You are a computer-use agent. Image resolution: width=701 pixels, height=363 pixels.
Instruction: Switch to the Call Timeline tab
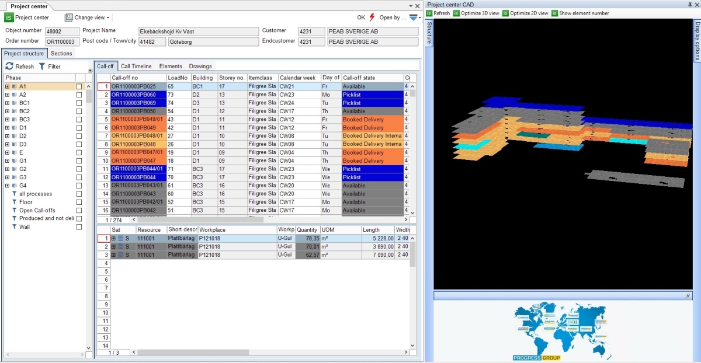136,66
